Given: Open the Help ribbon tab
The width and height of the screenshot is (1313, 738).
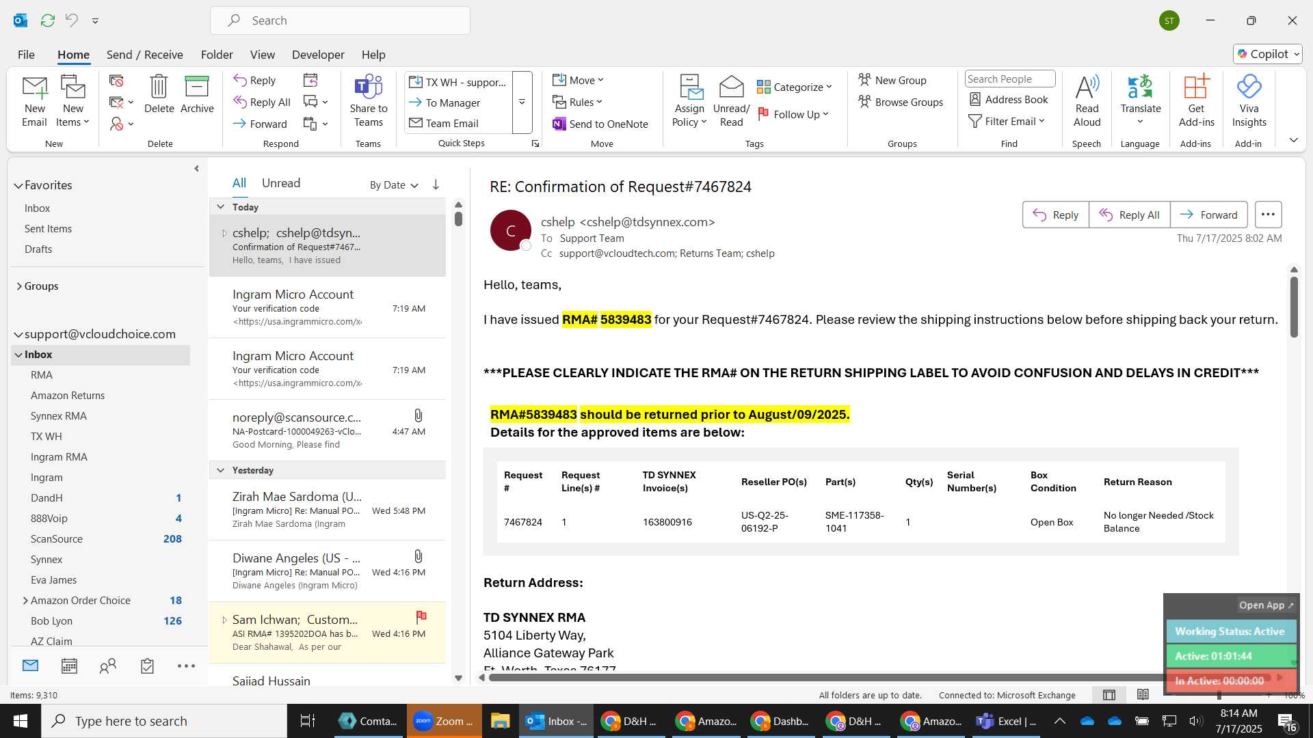Looking at the screenshot, I should tap(373, 55).
